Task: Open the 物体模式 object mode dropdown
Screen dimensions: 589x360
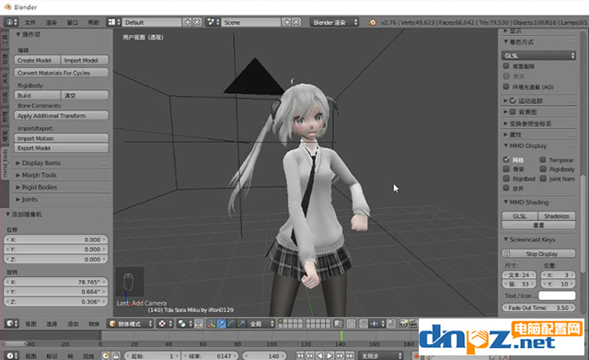Action: click(x=131, y=323)
